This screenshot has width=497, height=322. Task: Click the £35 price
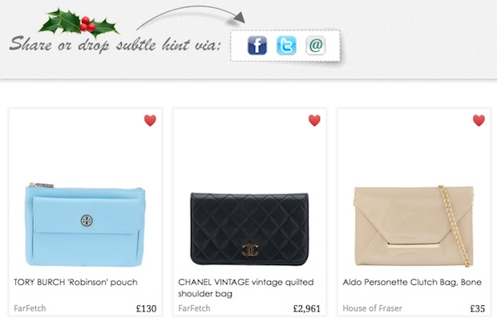point(478,308)
